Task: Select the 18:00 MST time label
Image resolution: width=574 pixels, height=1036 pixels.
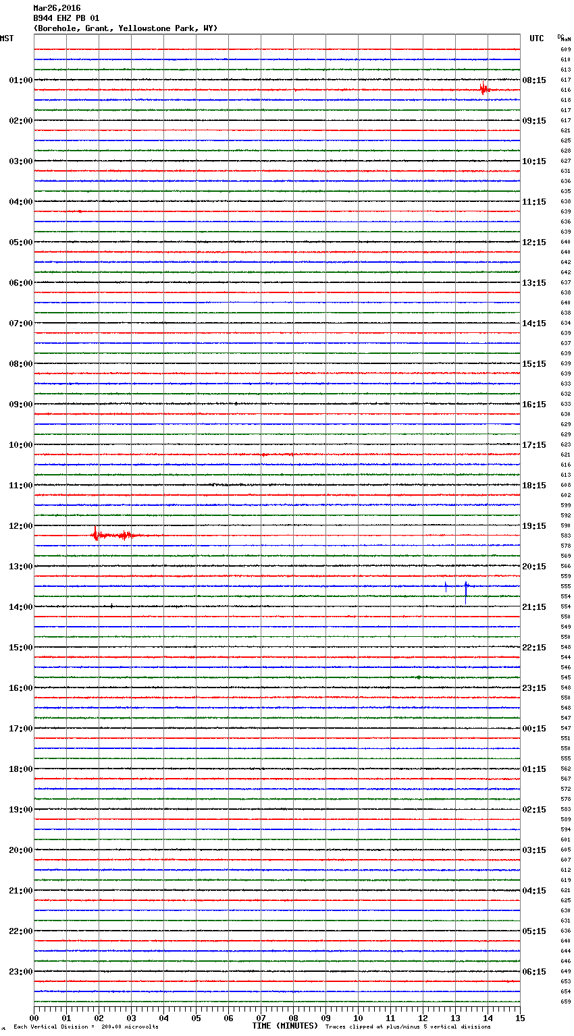Action: (20, 769)
